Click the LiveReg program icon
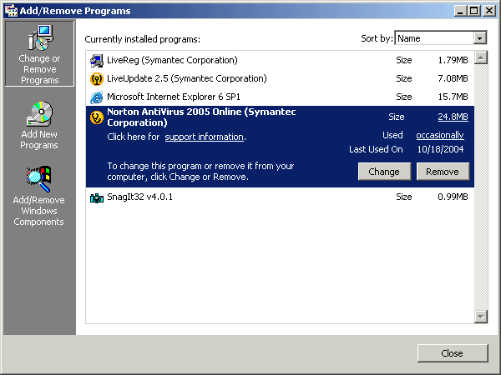 pos(96,60)
